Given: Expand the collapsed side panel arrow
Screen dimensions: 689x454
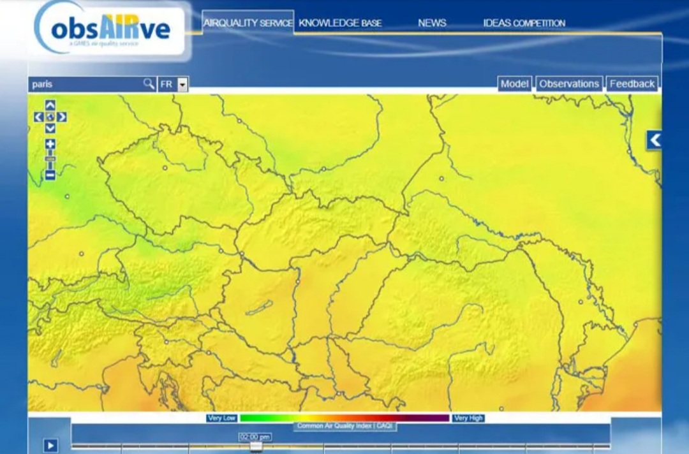Looking at the screenshot, I should click(x=654, y=140).
